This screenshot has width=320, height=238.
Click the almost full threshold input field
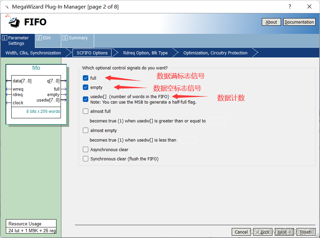coord(217,121)
